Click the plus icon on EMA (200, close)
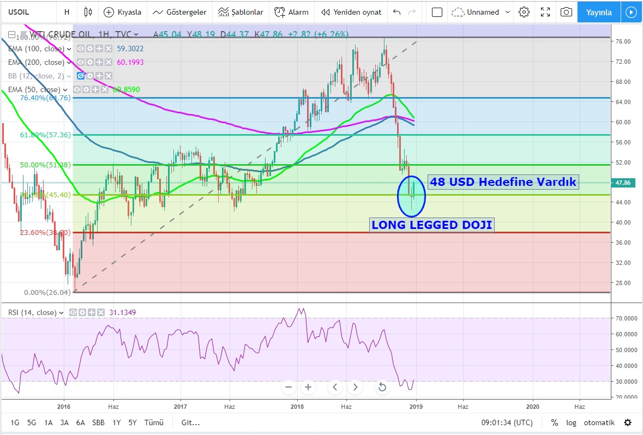Viewport: 643px width, 435px height. [99, 62]
